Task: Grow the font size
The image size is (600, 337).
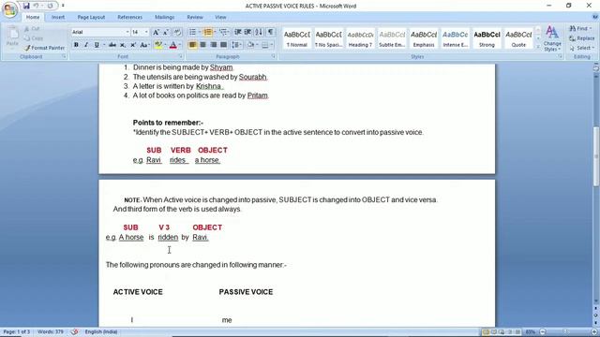Action: [x=156, y=32]
